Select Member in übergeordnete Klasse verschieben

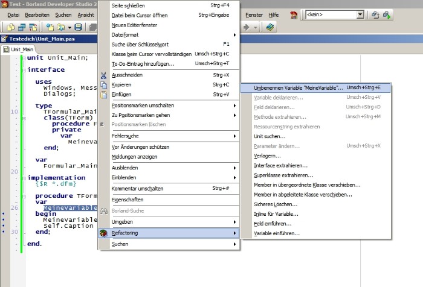315,185
